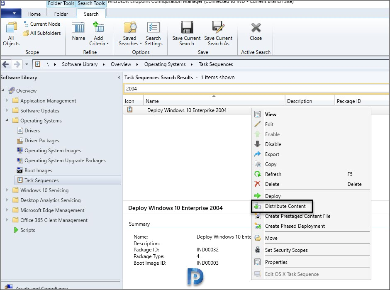Click the search box containing 2004
Image resolution: width=390 pixels, height=290 pixels.
(x=256, y=88)
